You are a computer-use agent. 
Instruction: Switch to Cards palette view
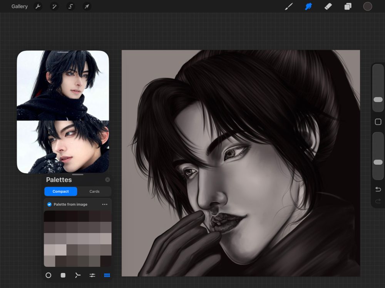[x=94, y=191]
